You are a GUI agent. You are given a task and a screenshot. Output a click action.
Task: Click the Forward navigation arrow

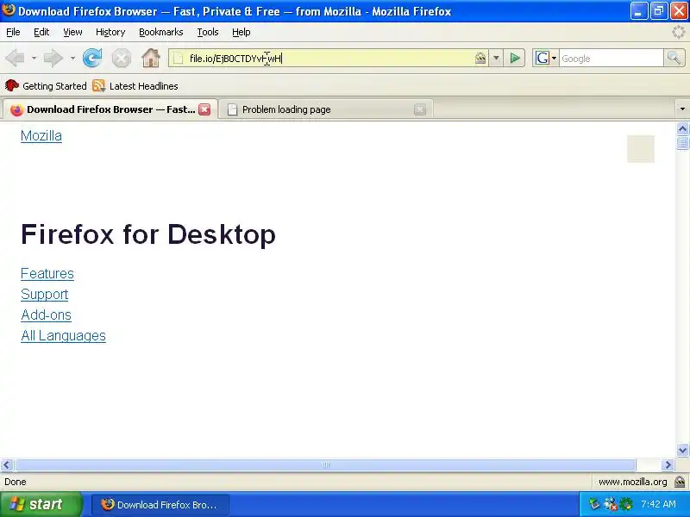tap(53, 58)
